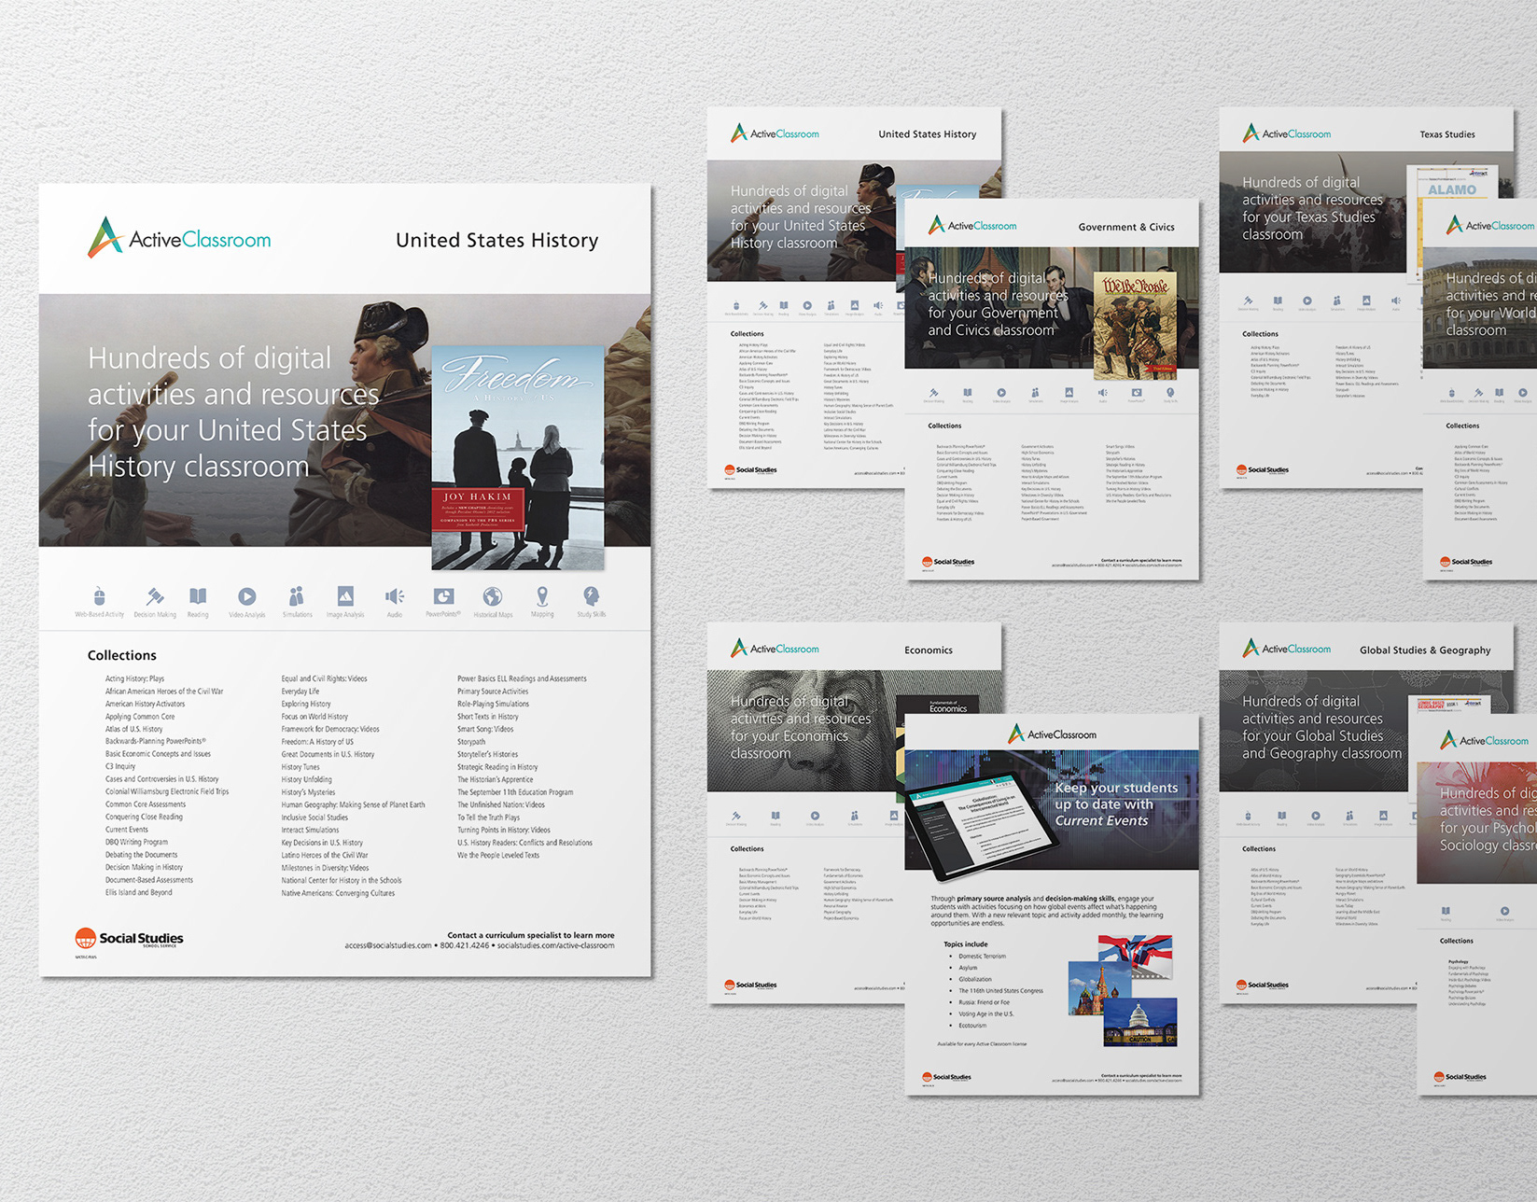Click 'Atlas of U.S. History' on large flyer
This screenshot has height=1202, width=1537.
(133, 729)
